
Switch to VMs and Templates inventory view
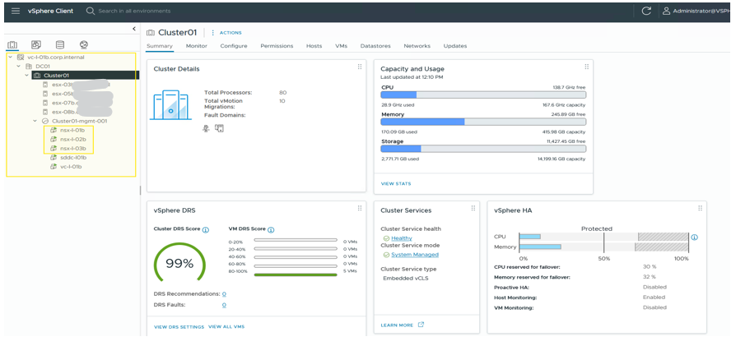tap(36, 45)
